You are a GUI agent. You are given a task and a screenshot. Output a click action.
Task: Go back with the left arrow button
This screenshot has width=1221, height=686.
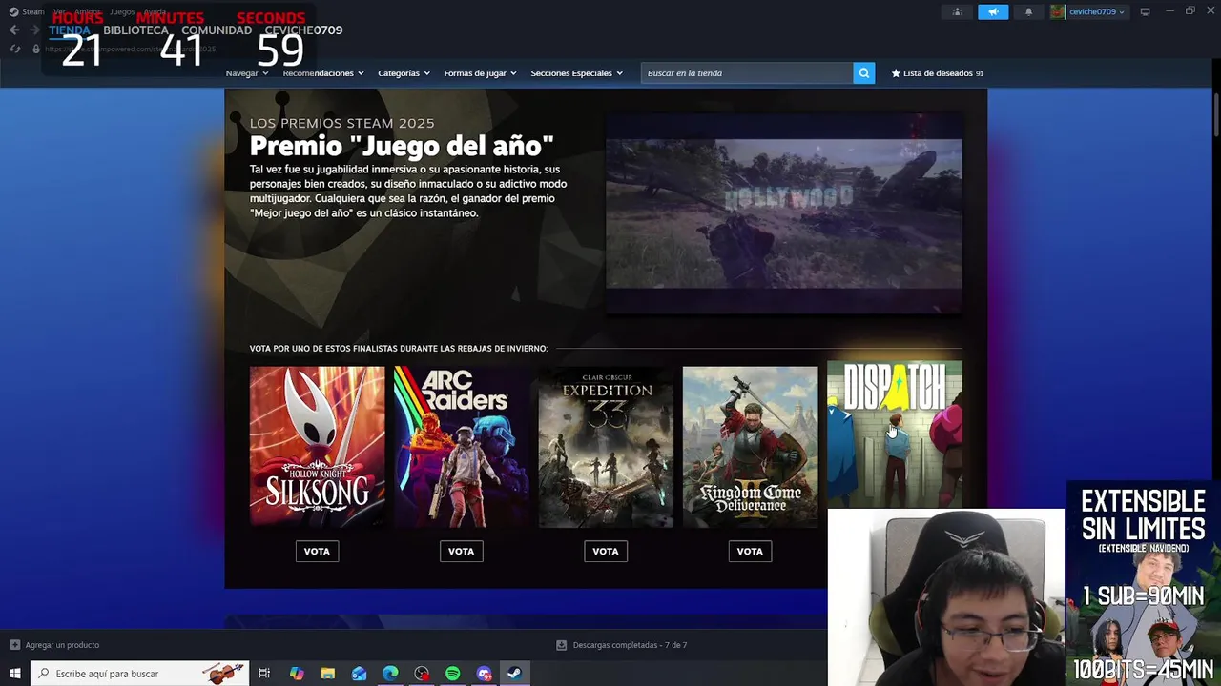pyautogui.click(x=14, y=30)
